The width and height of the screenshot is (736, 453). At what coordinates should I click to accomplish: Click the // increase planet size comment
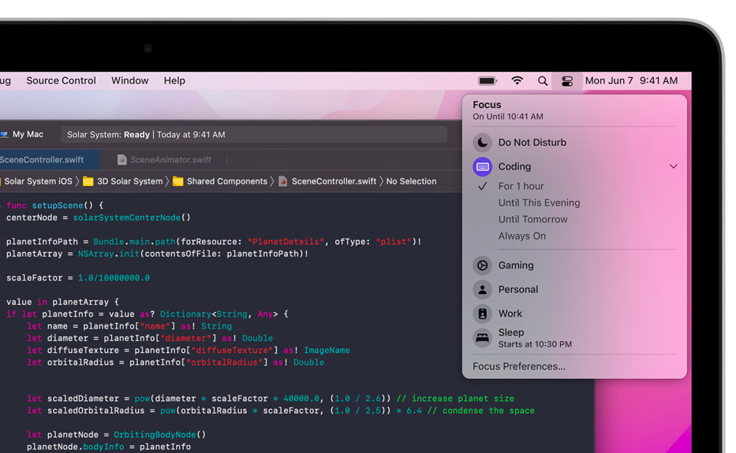[x=455, y=399]
